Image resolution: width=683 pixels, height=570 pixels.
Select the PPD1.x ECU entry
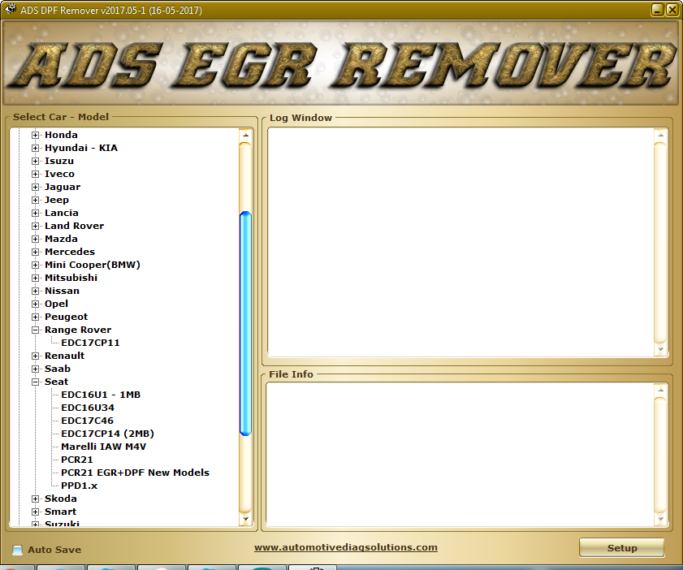point(80,486)
